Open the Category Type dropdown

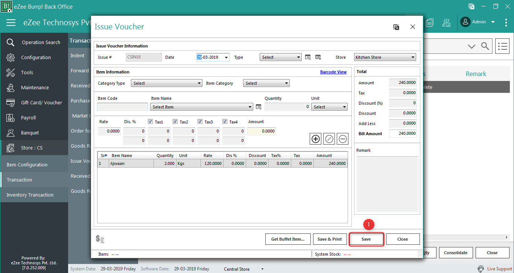coord(167,83)
